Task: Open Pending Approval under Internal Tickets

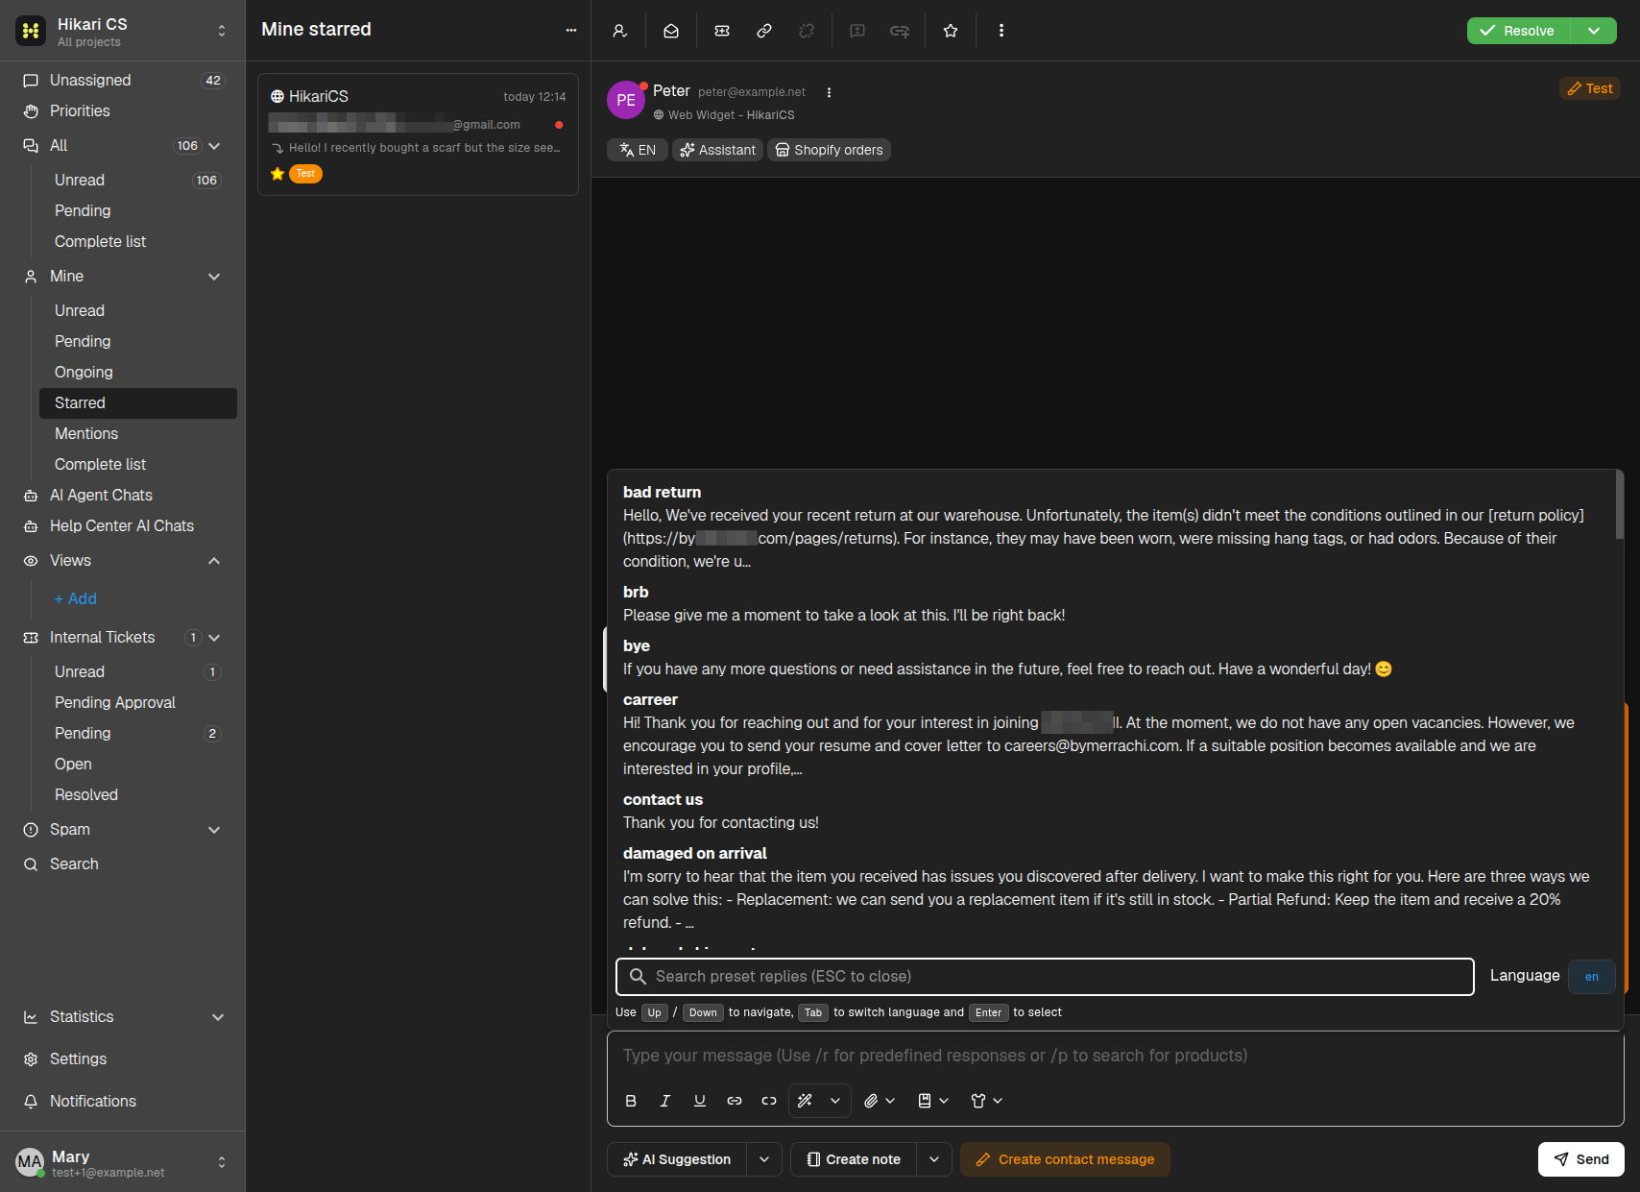Action: point(138,703)
